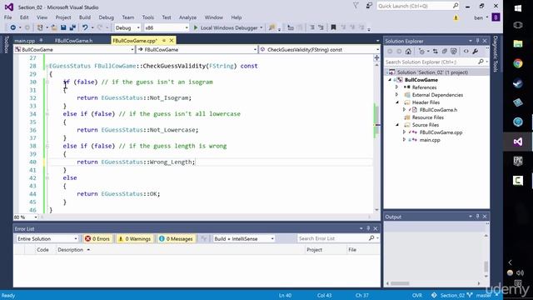
Task: Click the New Project toolbar icon
Action: (x=40, y=27)
